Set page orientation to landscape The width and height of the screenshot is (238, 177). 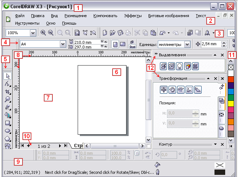[x=123, y=45]
